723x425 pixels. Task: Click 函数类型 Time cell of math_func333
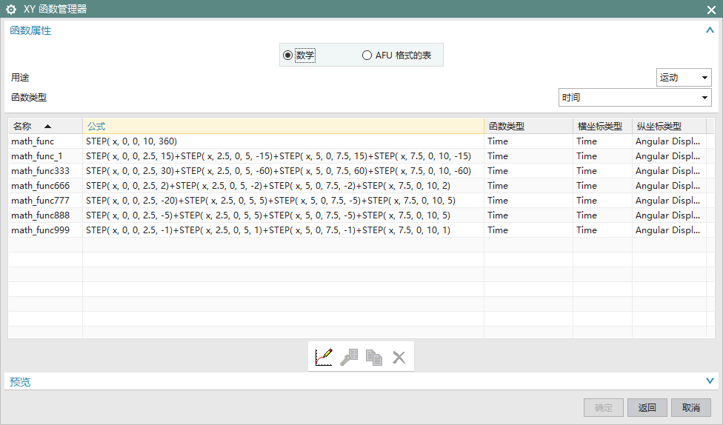(x=528, y=171)
